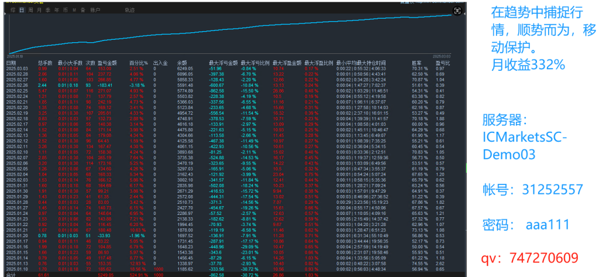Click the account number 31252557

552,189
